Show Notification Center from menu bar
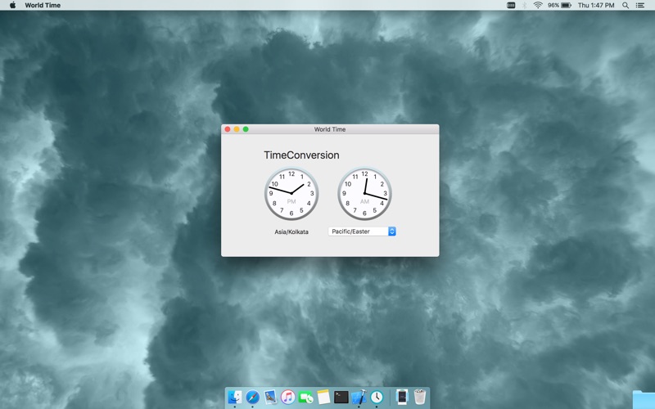This screenshot has width=655, height=409. pos(640,5)
